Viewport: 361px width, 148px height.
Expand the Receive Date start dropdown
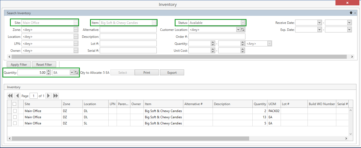coord(319,23)
